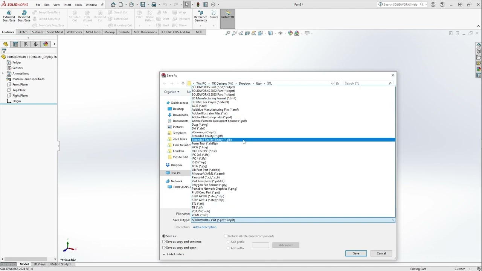
Task: Click the Revolved Boss/Base tool
Action: [24, 16]
